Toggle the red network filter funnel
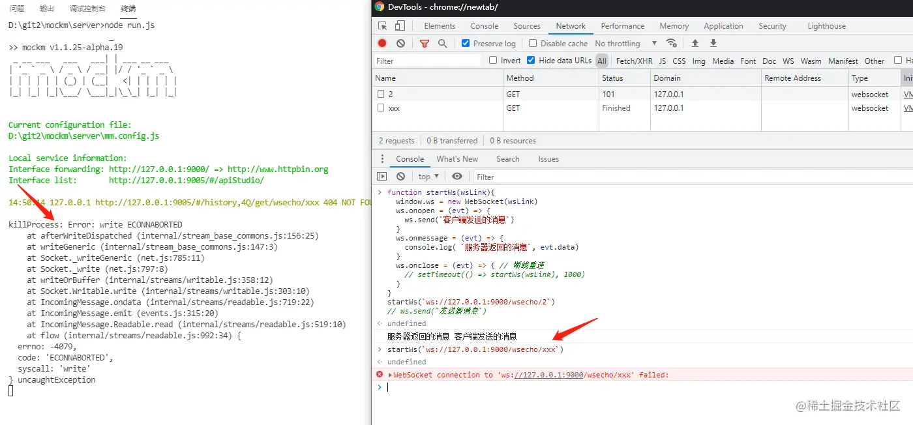This screenshot has height=425, width=913. 425,43
